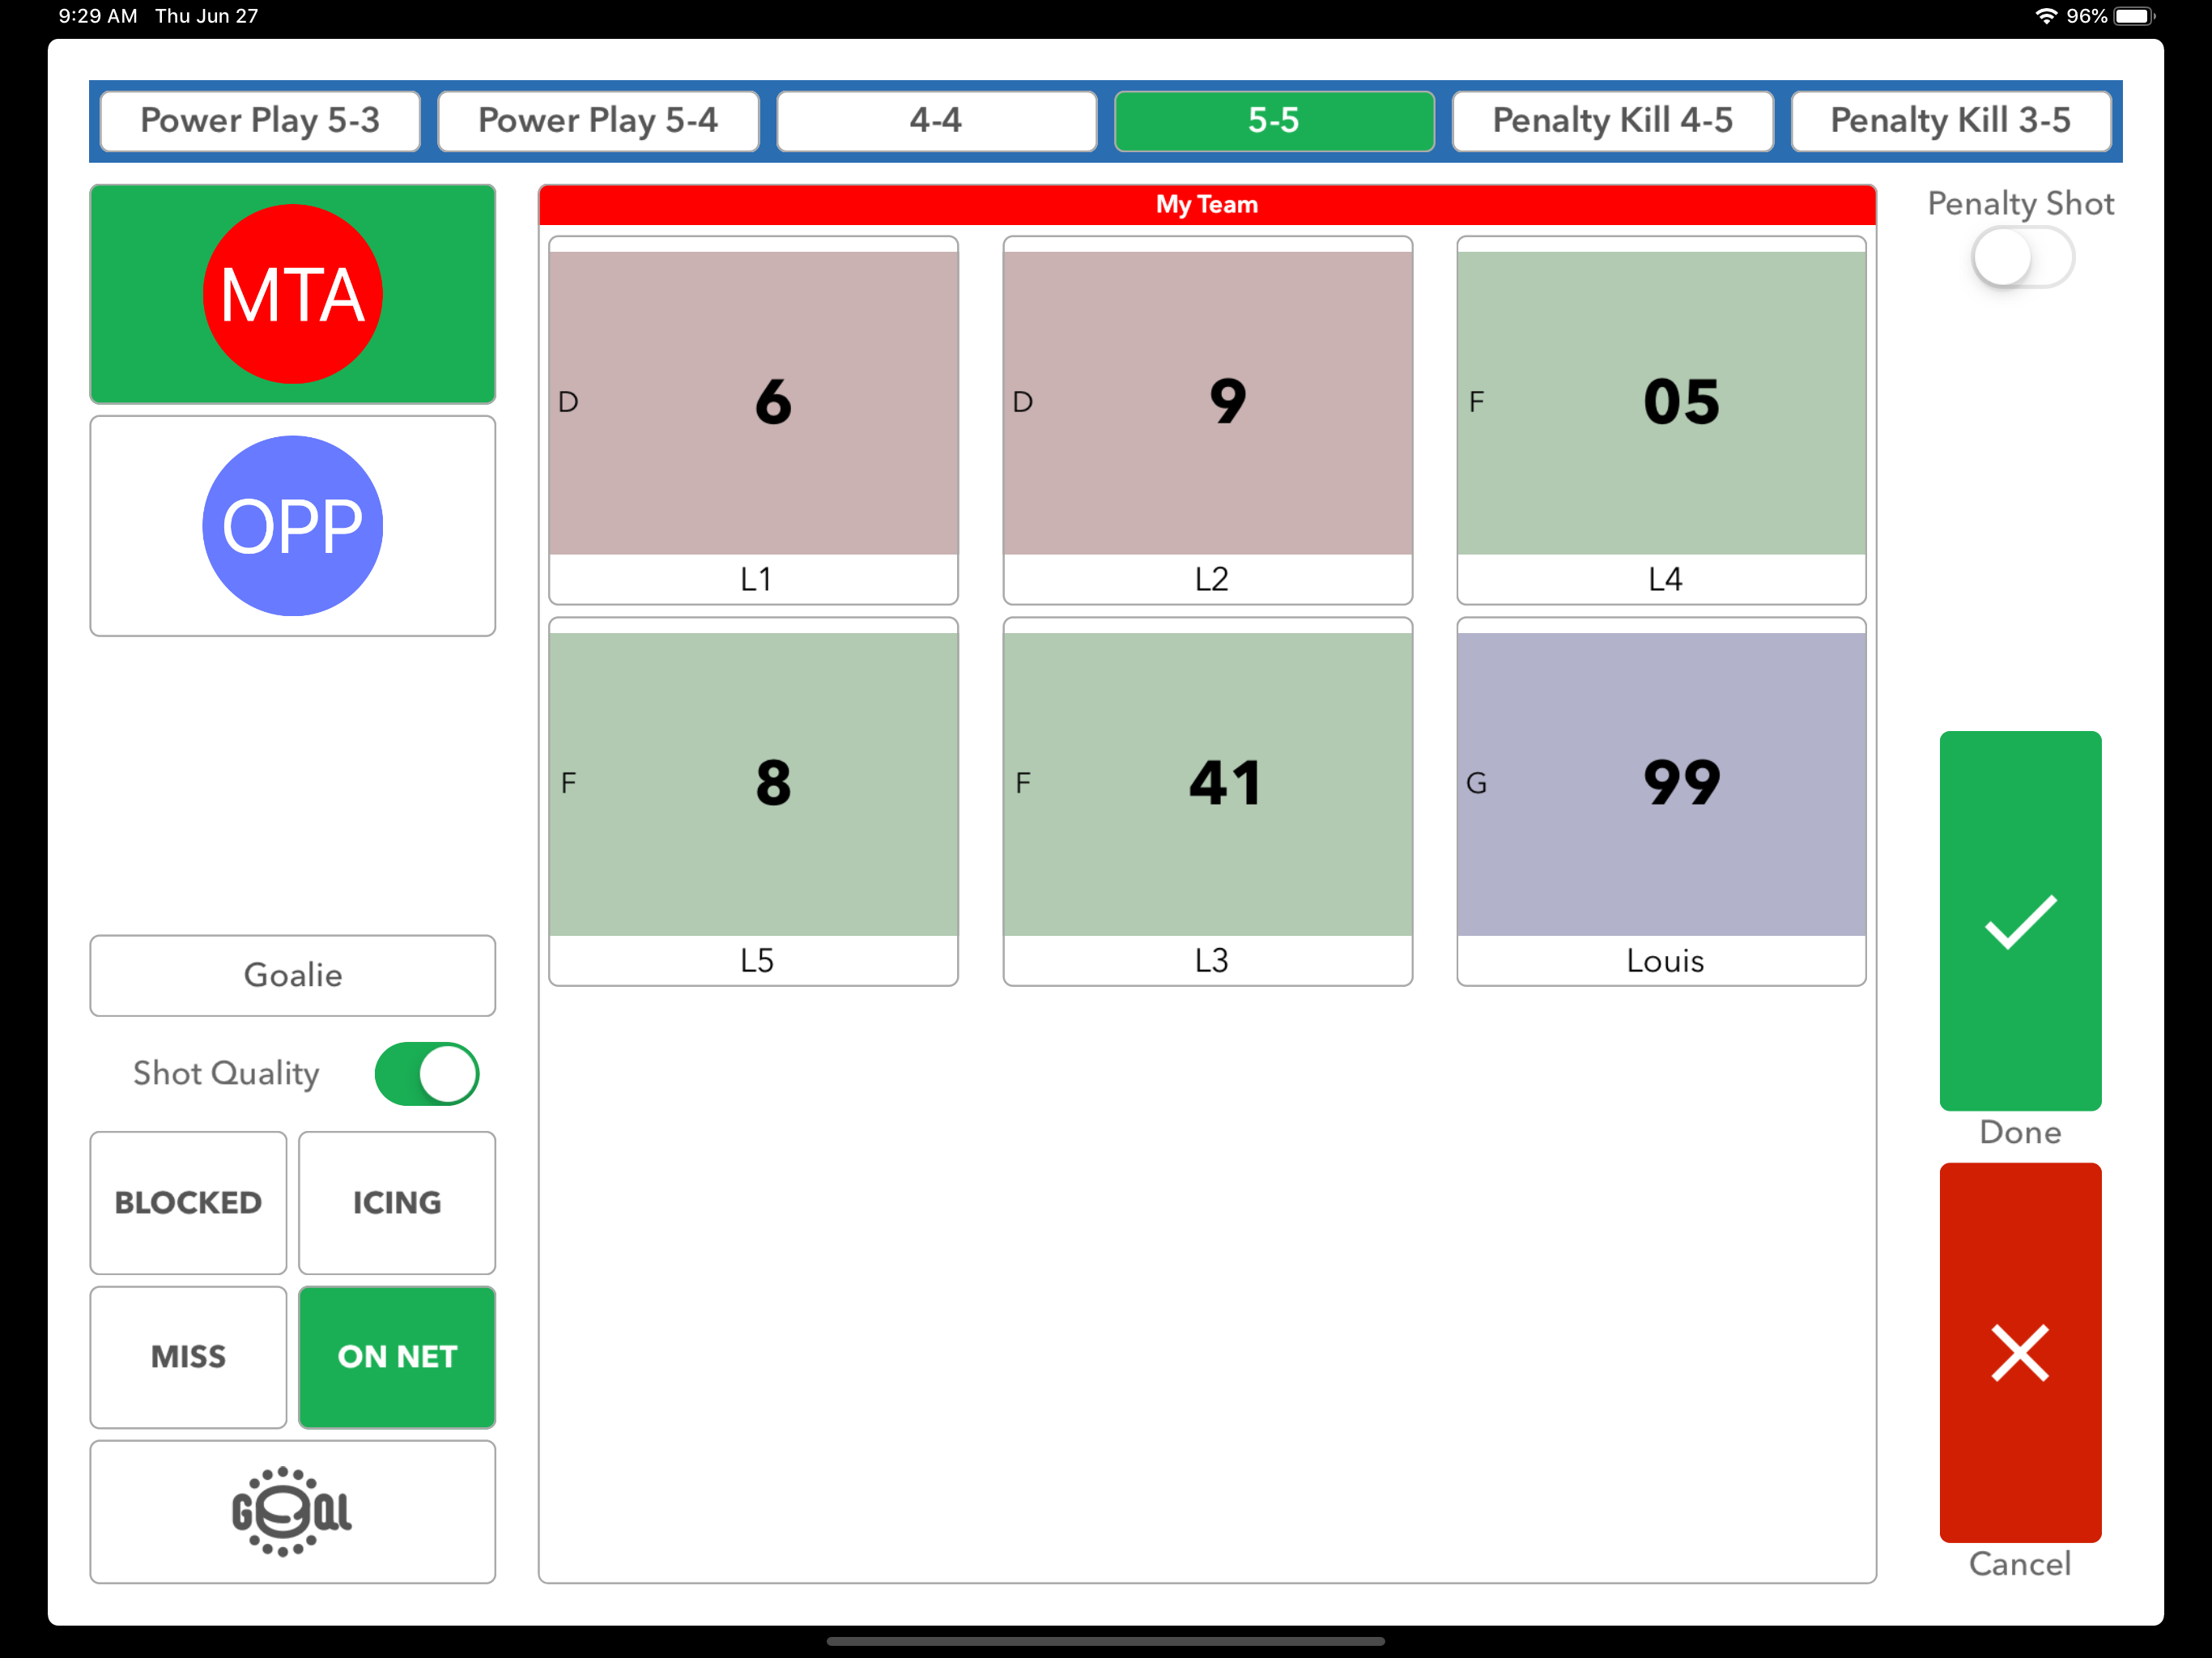This screenshot has height=1658, width=2212.
Task: Pick forward number 41 card L3
Action: coord(1207,801)
